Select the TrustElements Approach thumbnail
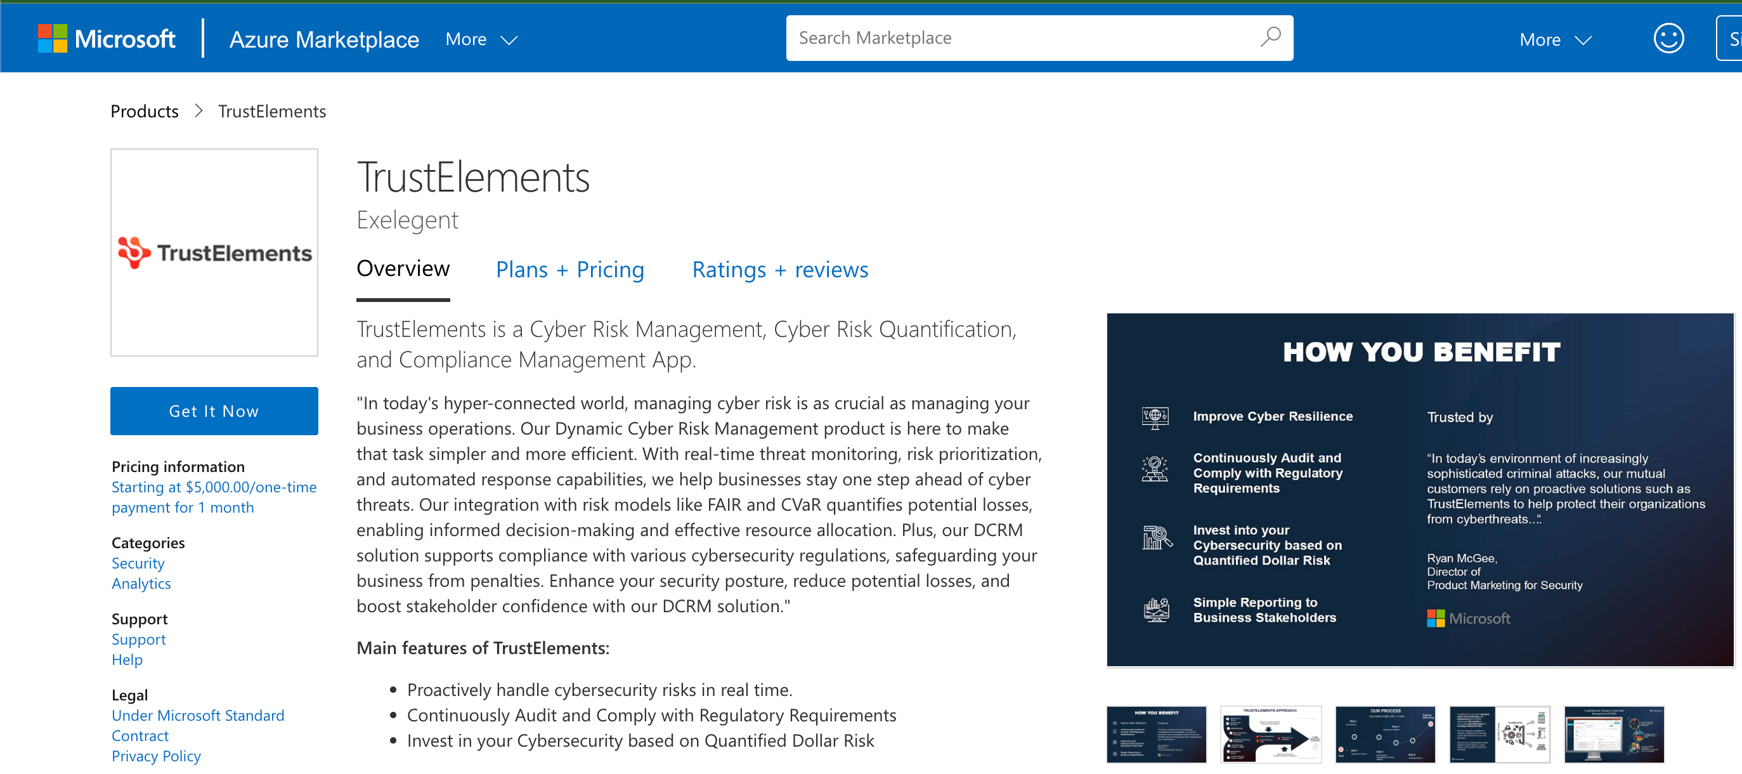Viewport: 1742px width, 774px height. [x=1270, y=734]
